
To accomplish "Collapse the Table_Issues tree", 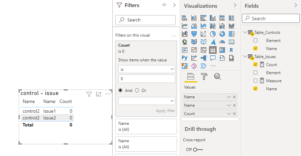I will [245, 56].
